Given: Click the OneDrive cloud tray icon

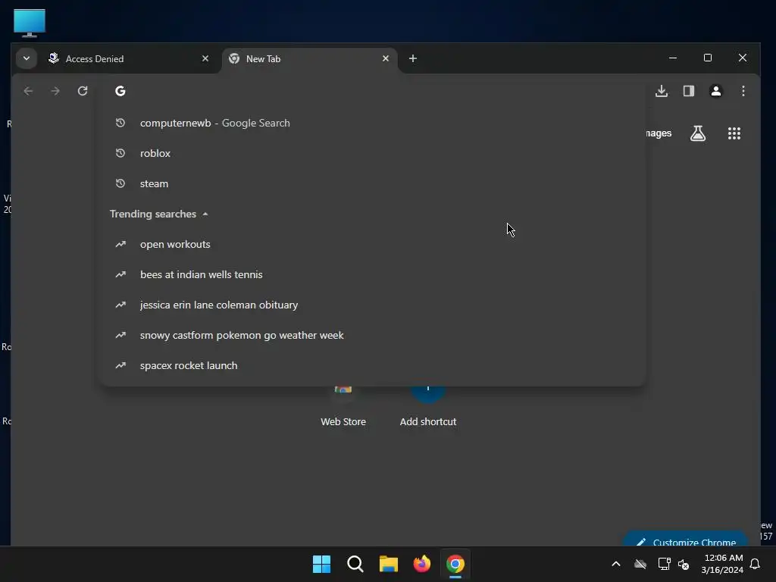Looking at the screenshot, I should pos(640,564).
